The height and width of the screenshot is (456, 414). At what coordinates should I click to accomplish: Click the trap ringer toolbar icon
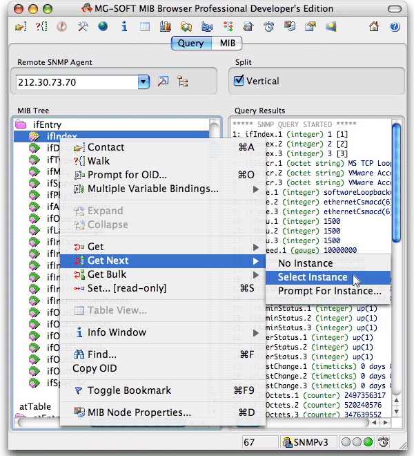point(207,27)
